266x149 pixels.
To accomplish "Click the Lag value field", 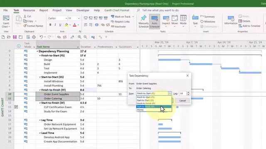I will click(x=183, y=94).
